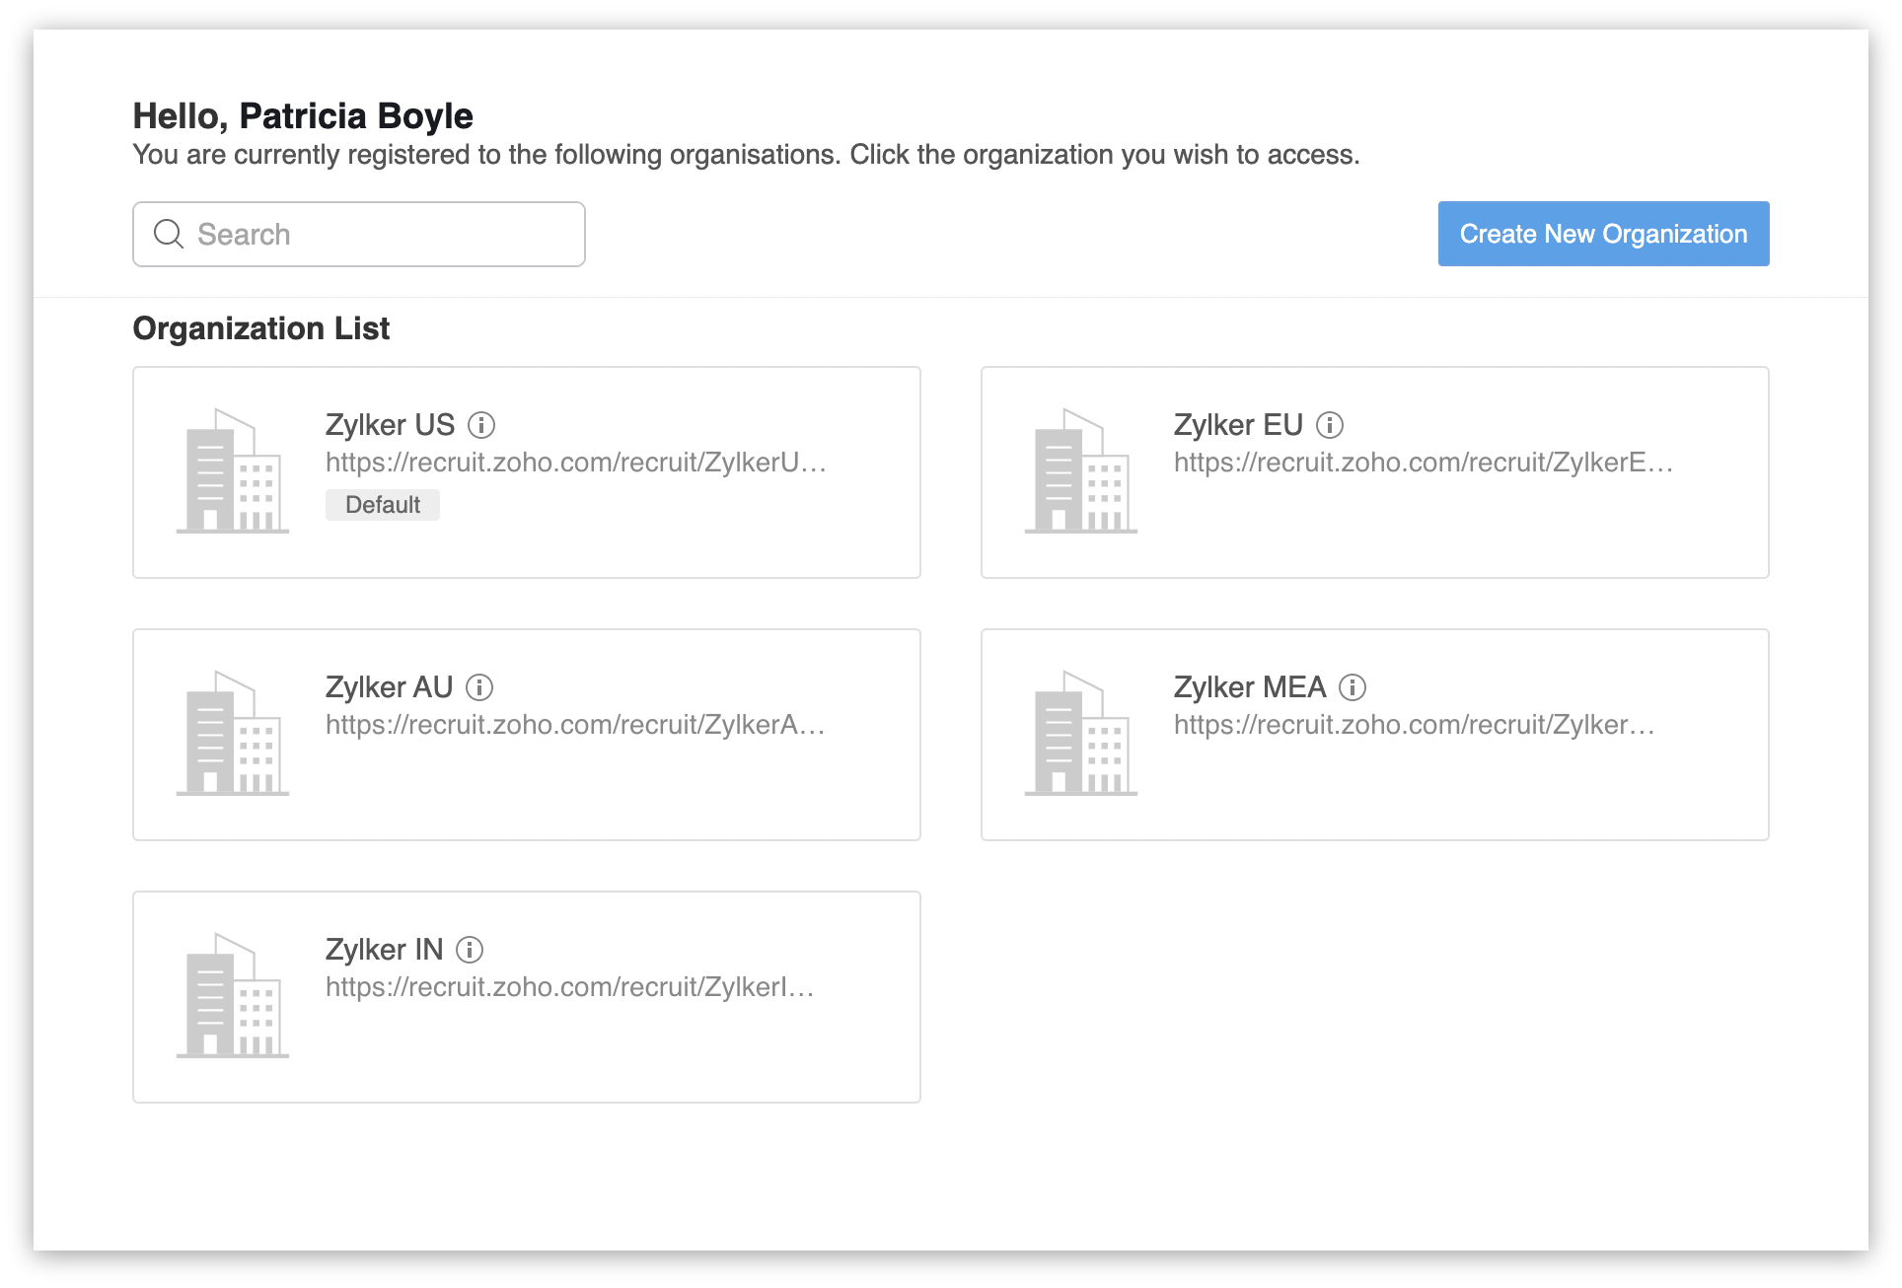Follow the Zylker MEA recruit link
Image resolution: width=1902 pixels, height=1288 pixels.
(x=1414, y=725)
